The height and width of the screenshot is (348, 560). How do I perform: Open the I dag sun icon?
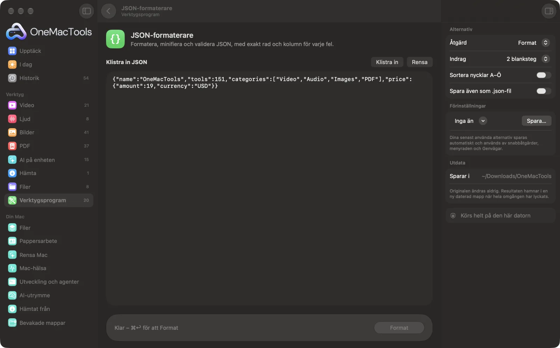coord(12,64)
